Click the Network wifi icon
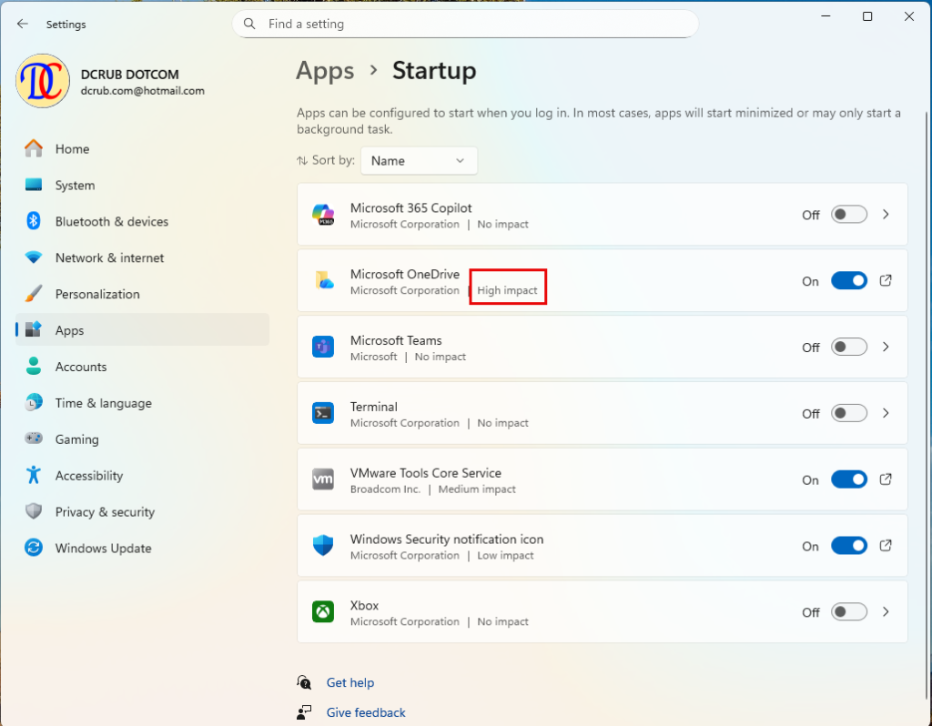This screenshot has height=726, width=932. click(x=34, y=257)
